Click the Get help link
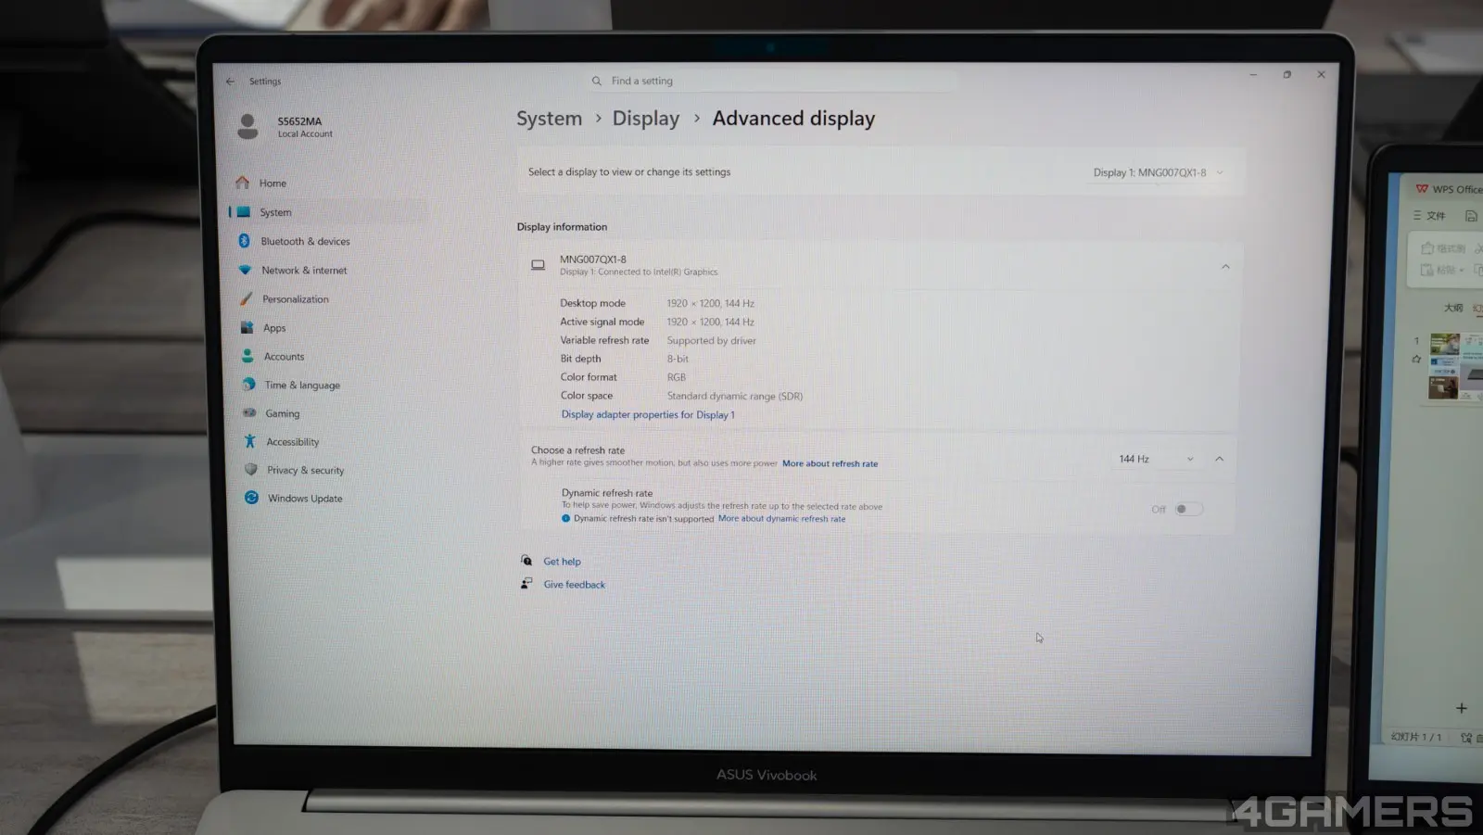 563,562
